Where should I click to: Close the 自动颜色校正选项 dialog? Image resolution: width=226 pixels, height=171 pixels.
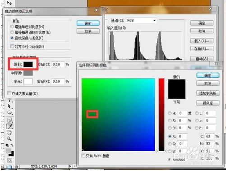tap(97, 10)
